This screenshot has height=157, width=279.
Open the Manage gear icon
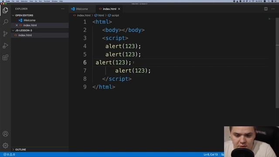5,145
